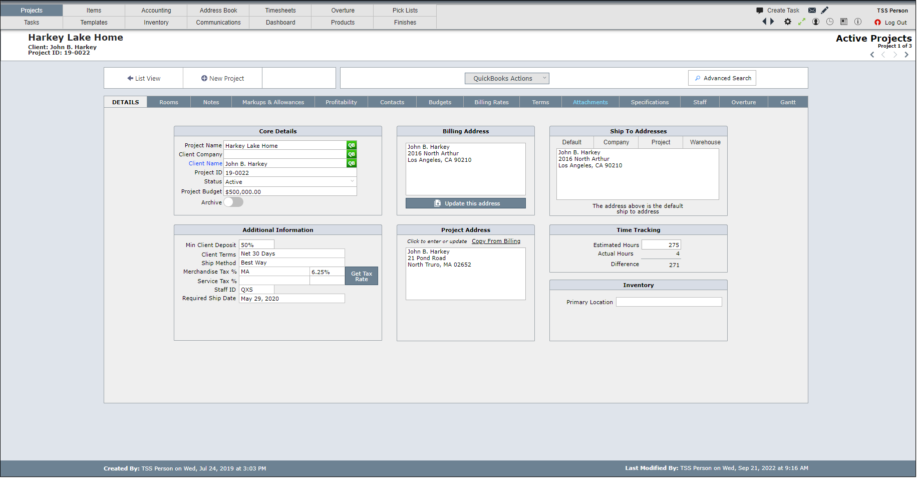
Task: Click the faint right chevron under Active Projects
Action: 895,55
